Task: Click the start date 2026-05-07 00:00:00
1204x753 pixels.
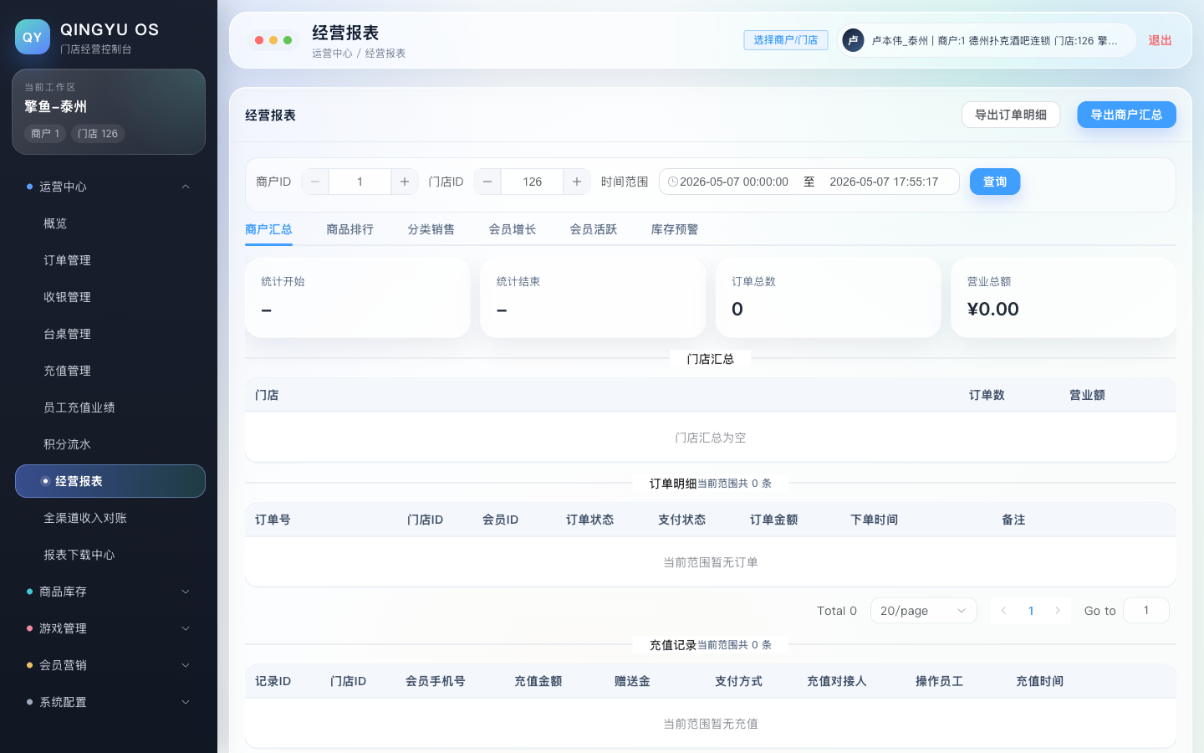Action: click(734, 182)
